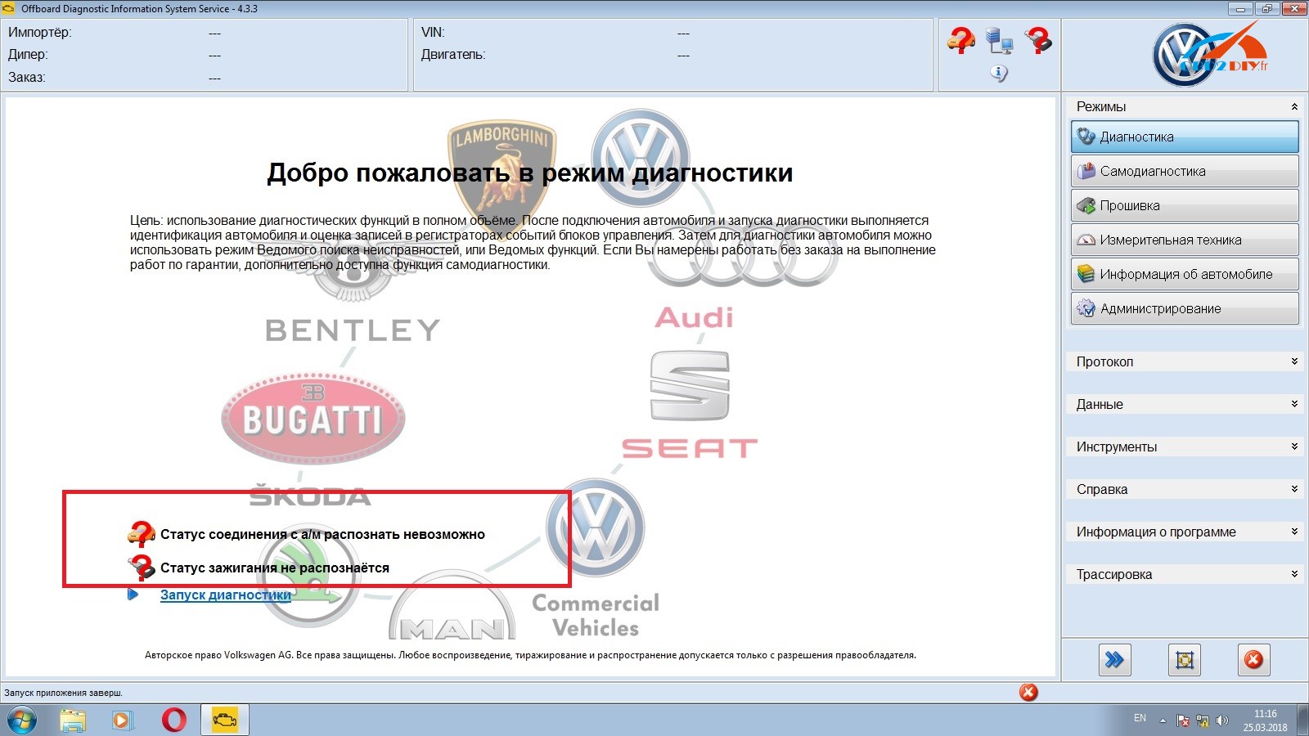Click the Информация об автомобиле books icon

tap(1086, 274)
